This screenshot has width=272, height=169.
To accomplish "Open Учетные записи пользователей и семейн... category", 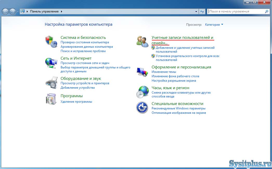I will click(x=182, y=40).
